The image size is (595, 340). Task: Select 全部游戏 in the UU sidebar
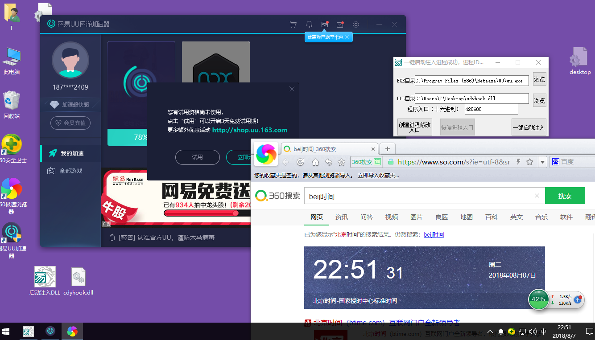point(70,171)
